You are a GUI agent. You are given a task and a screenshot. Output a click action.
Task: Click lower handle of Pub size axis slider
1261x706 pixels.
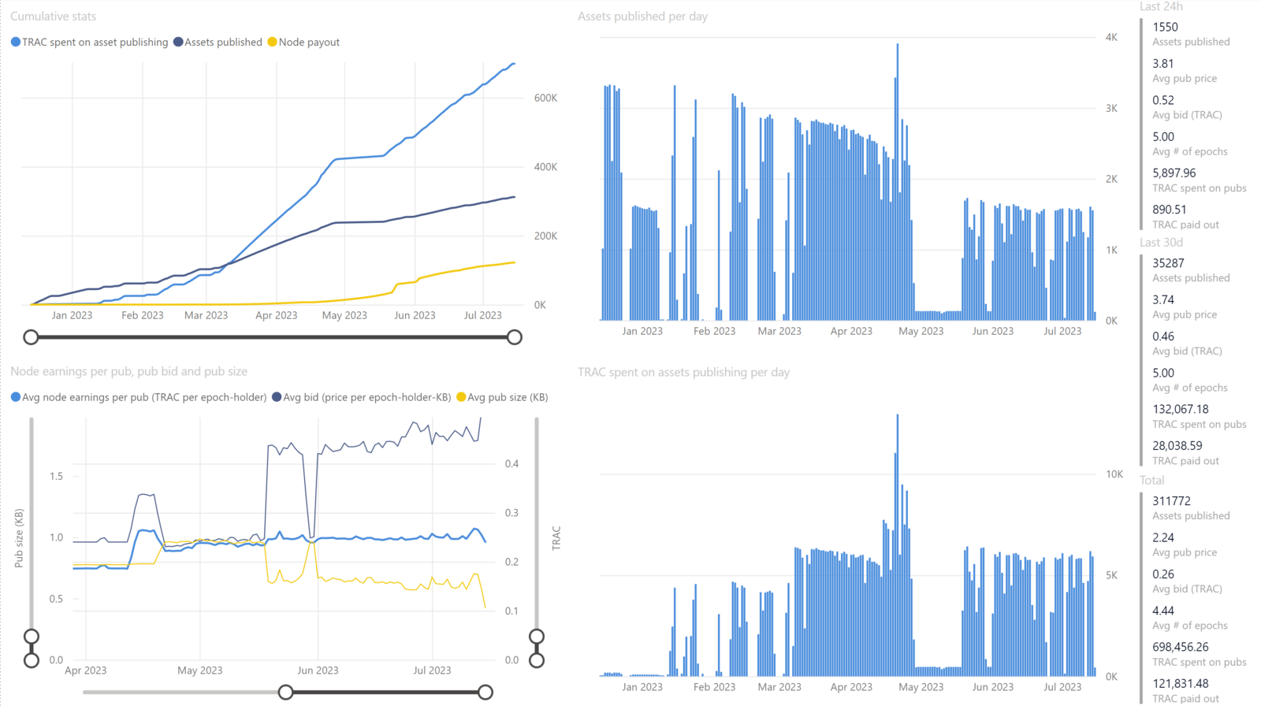point(32,660)
